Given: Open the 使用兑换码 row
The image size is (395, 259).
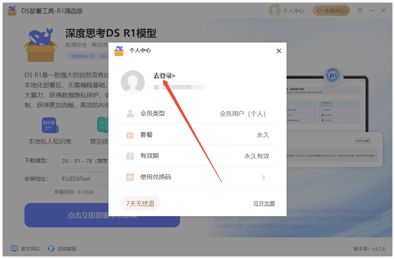Looking at the screenshot, I should (x=197, y=177).
